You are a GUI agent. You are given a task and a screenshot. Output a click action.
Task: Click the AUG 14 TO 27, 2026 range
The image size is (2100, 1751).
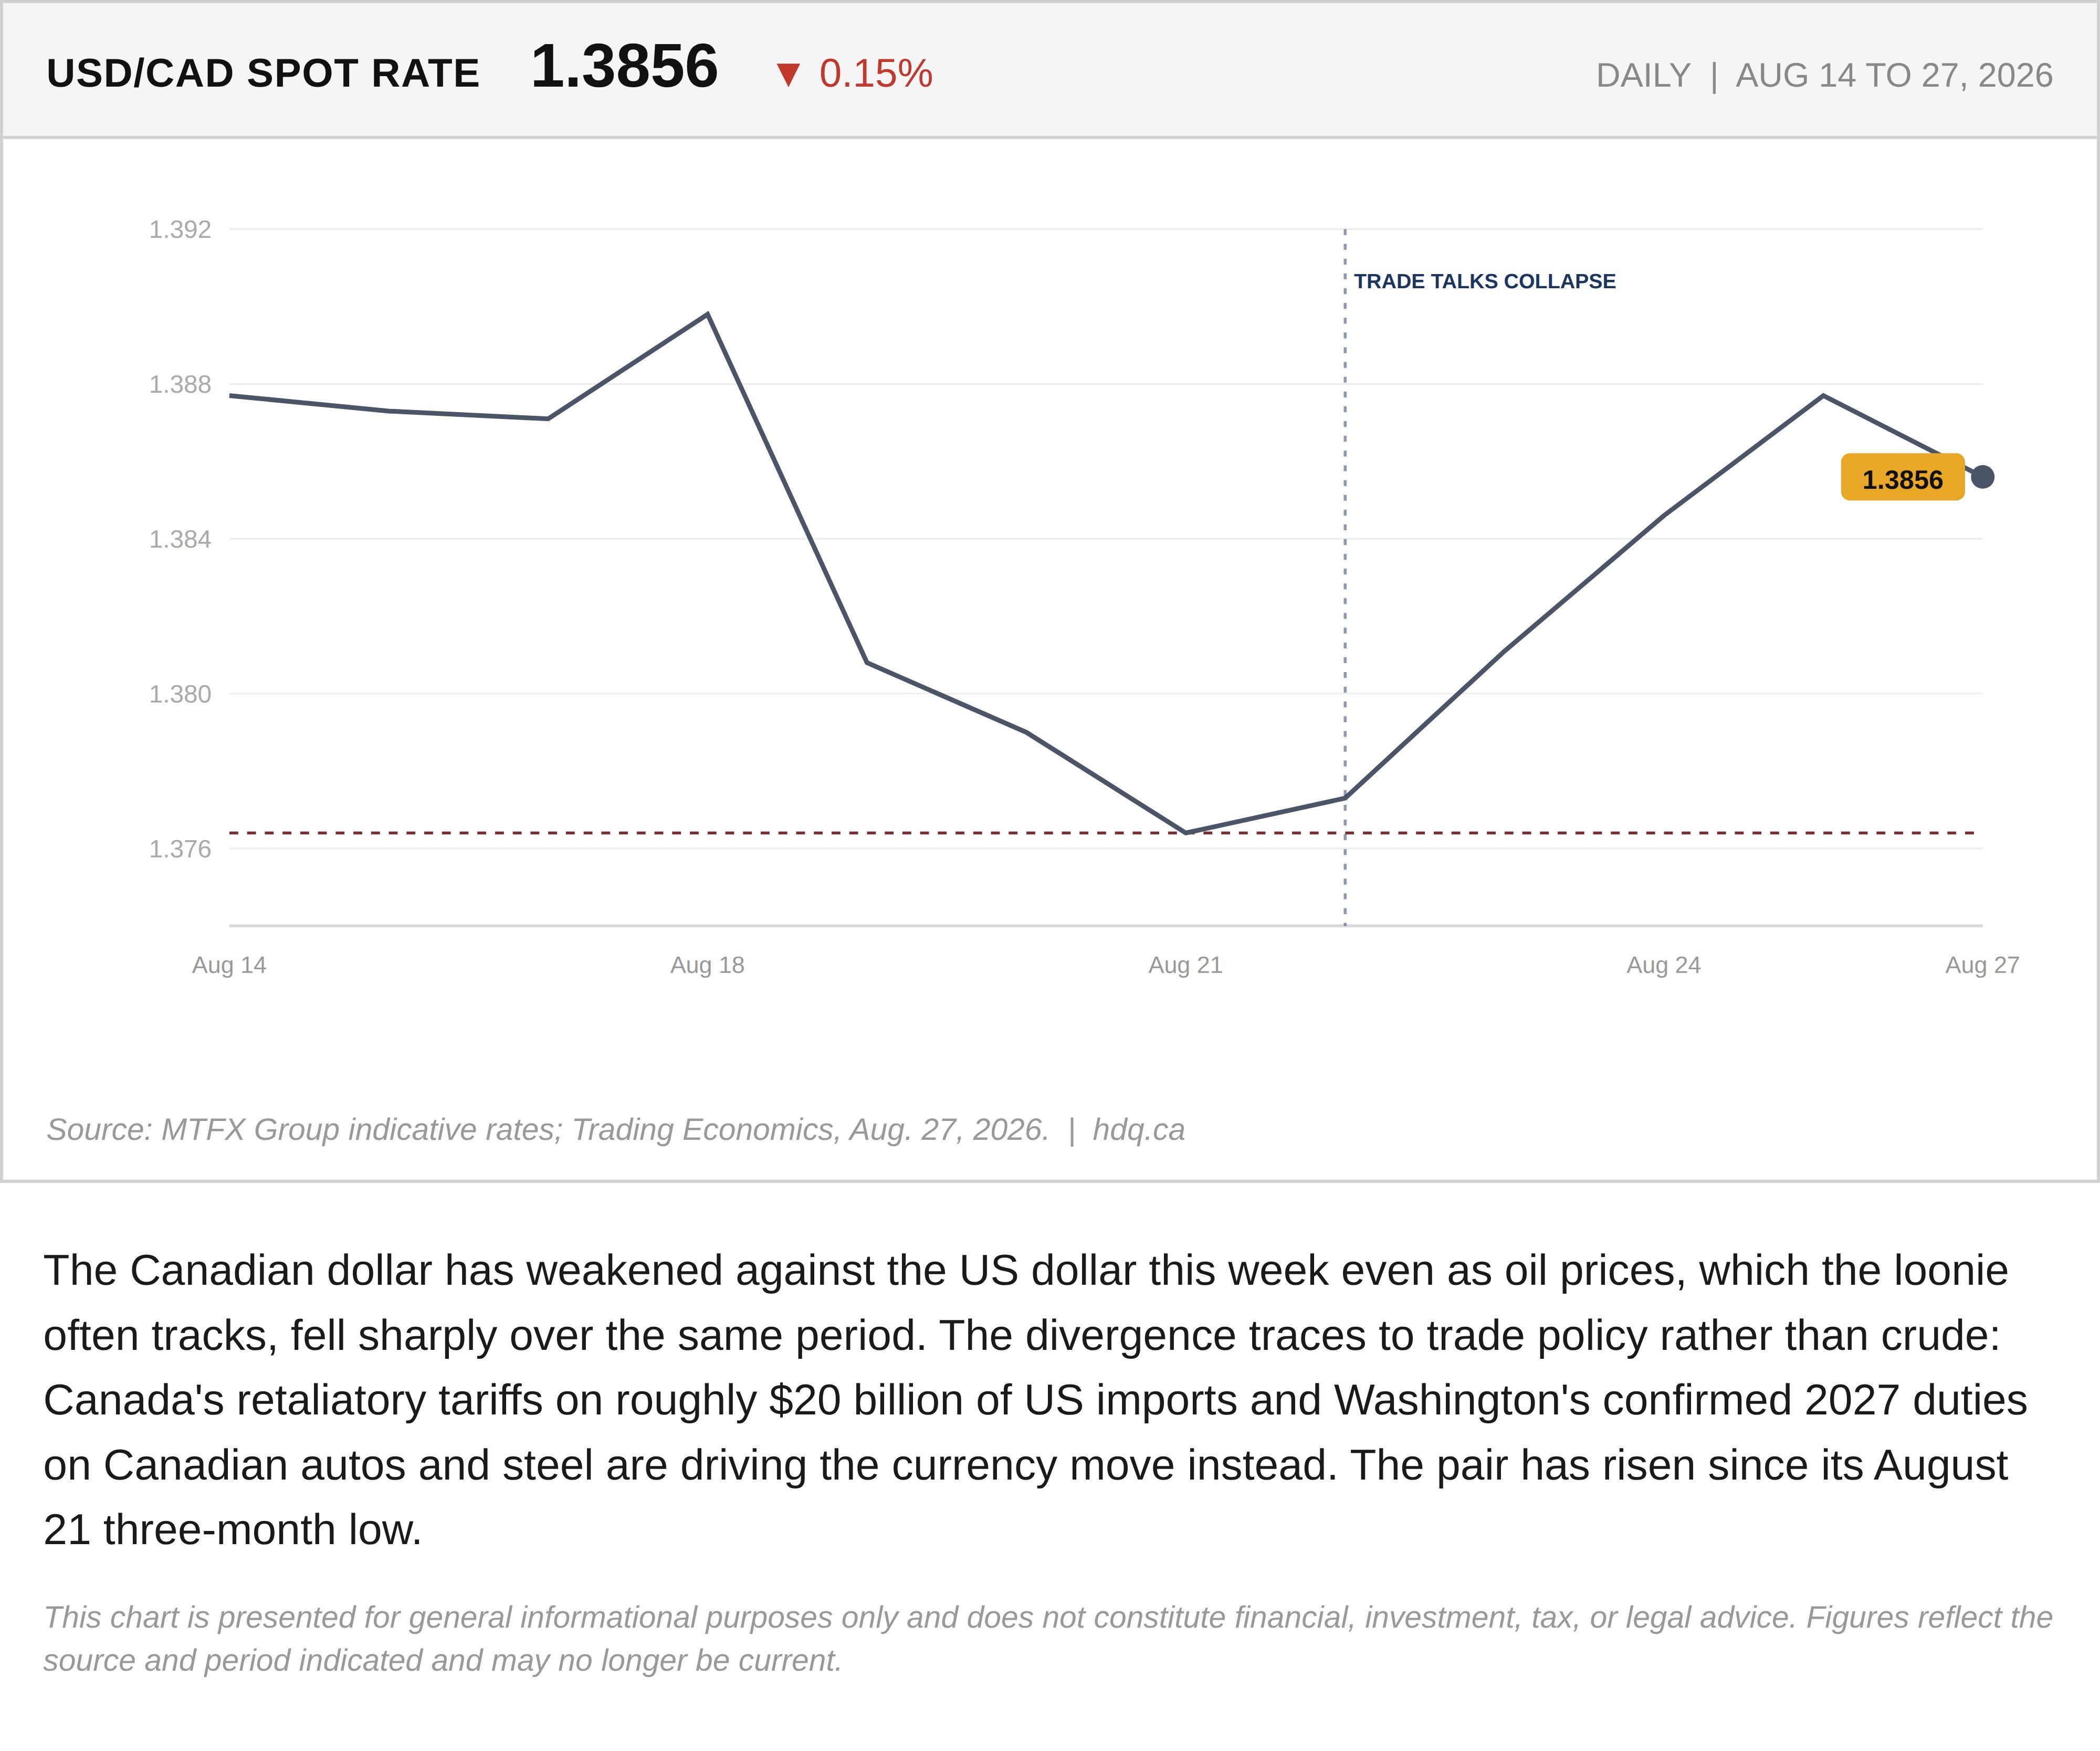1894,76
